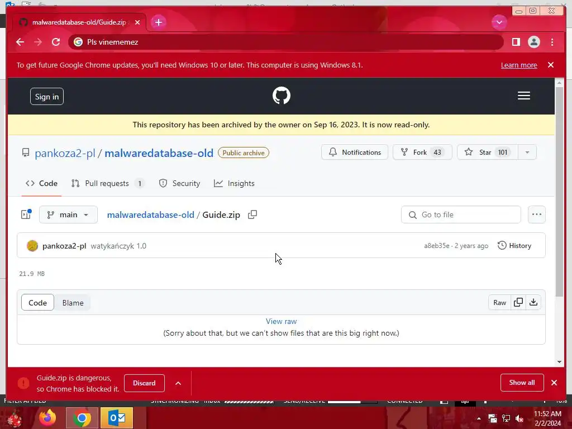The image size is (572, 429).
Task: Click the address bar showing Pls vinememez
Action: tap(285, 42)
